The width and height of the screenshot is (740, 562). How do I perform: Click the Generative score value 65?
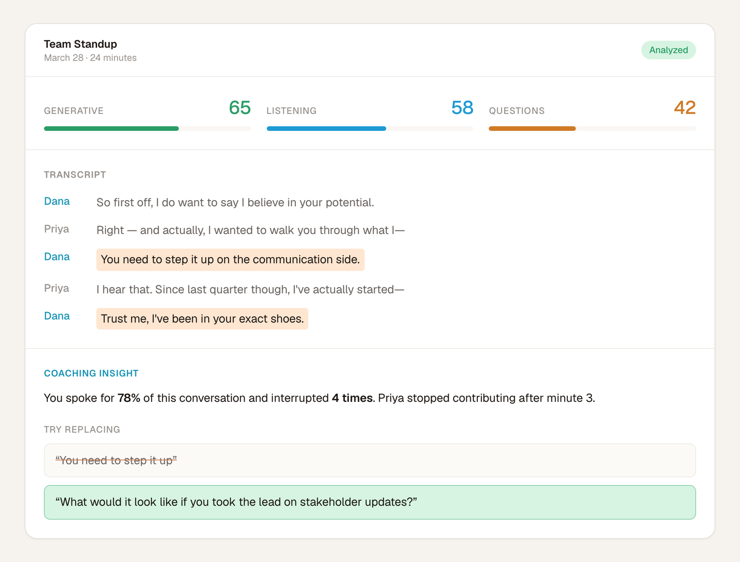click(x=239, y=108)
